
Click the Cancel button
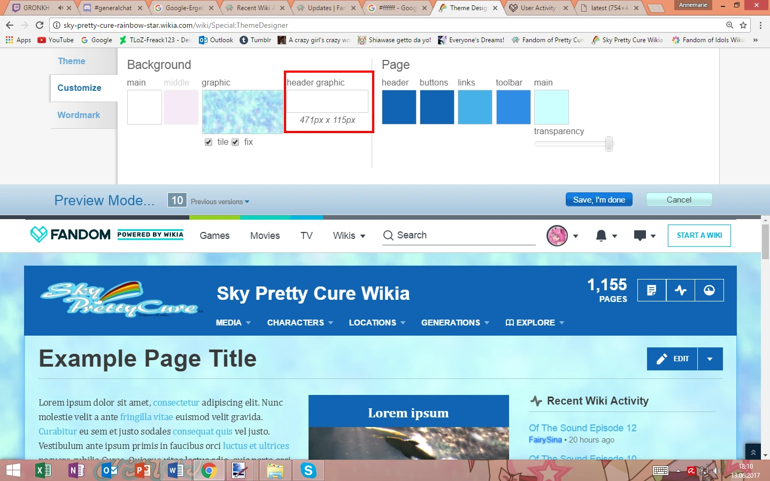679,199
